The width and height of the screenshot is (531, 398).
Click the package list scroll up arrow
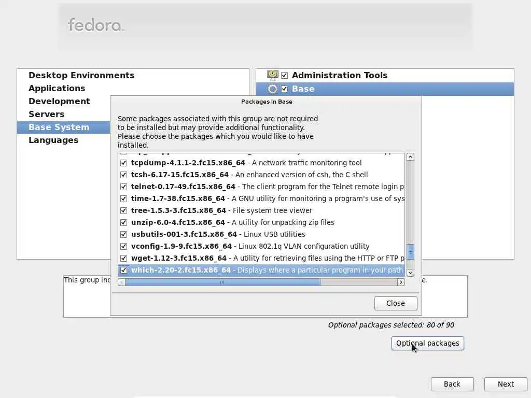click(x=411, y=157)
